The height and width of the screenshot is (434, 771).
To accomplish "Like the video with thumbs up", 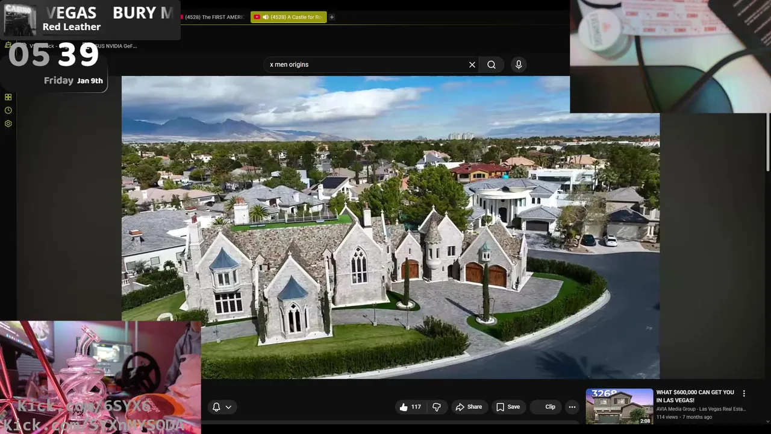I will (x=404, y=407).
